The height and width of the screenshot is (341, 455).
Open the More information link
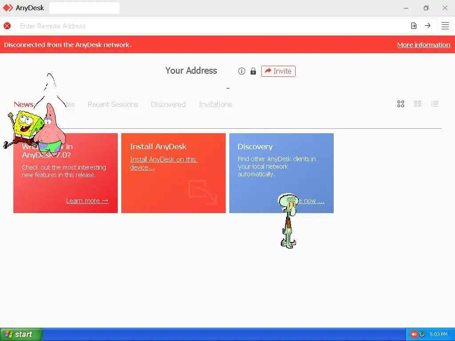click(x=423, y=45)
